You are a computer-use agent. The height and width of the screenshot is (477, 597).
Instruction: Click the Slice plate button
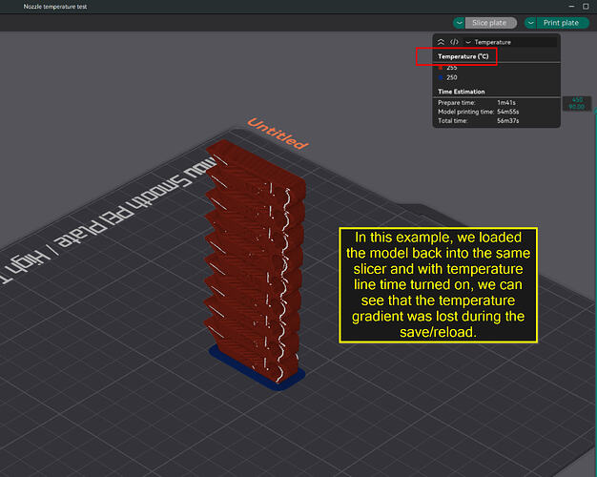tap(490, 23)
